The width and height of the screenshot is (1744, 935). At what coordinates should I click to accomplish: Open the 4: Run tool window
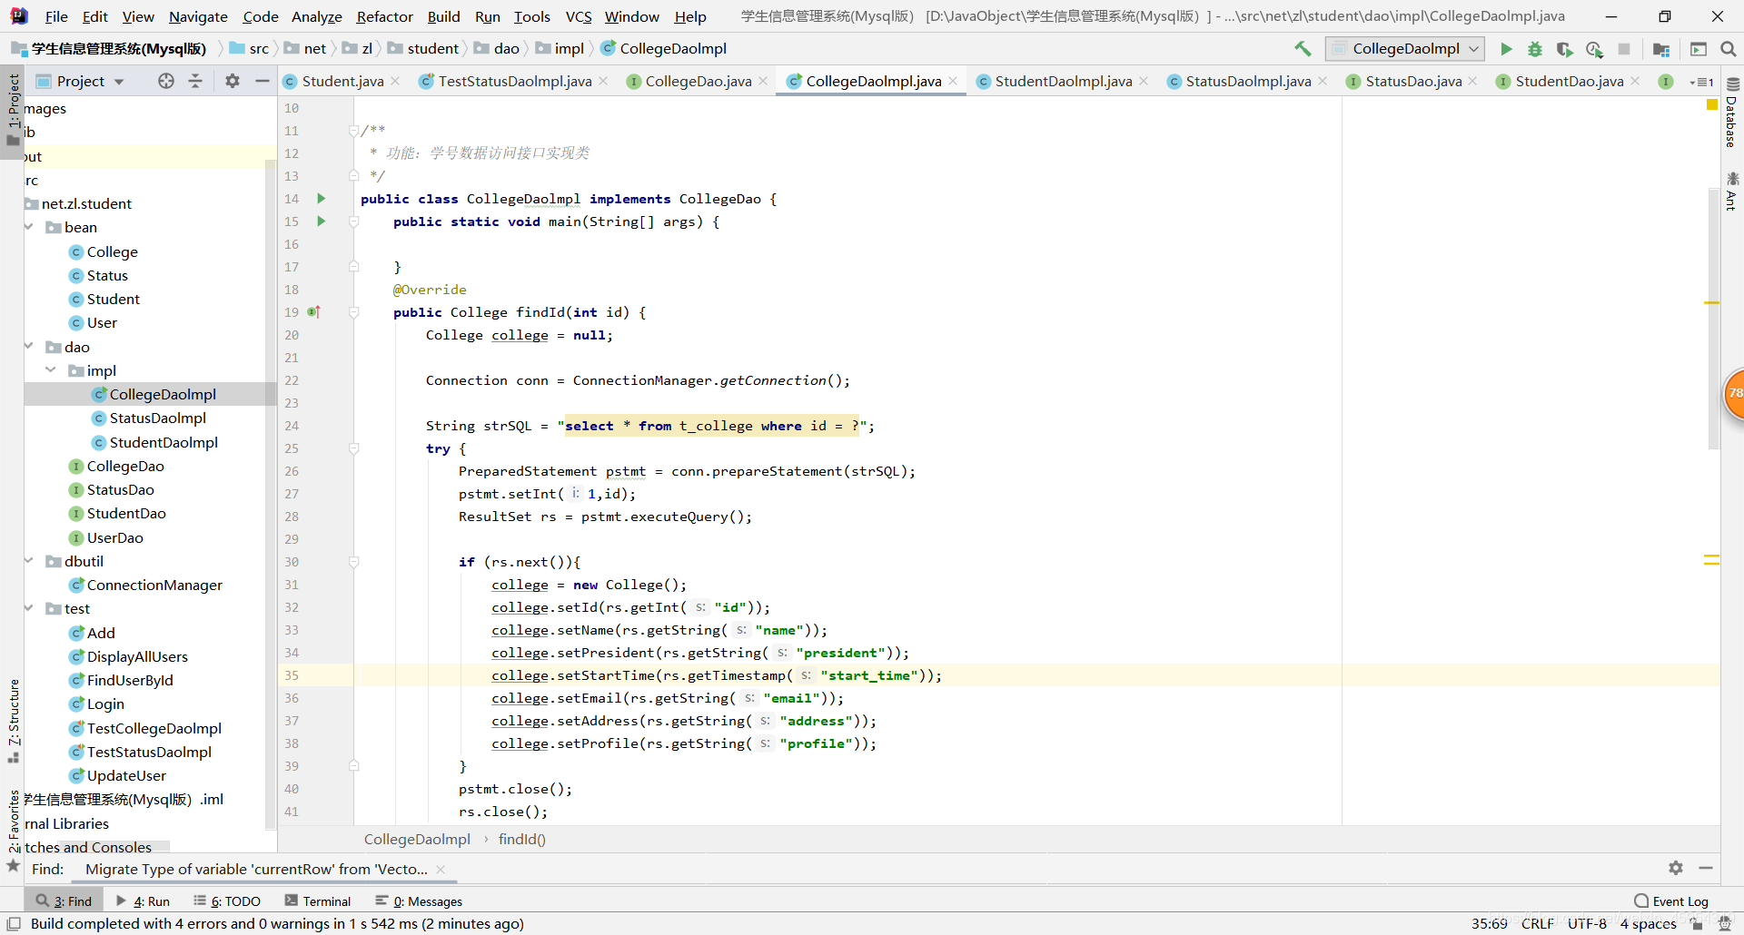pyautogui.click(x=144, y=901)
